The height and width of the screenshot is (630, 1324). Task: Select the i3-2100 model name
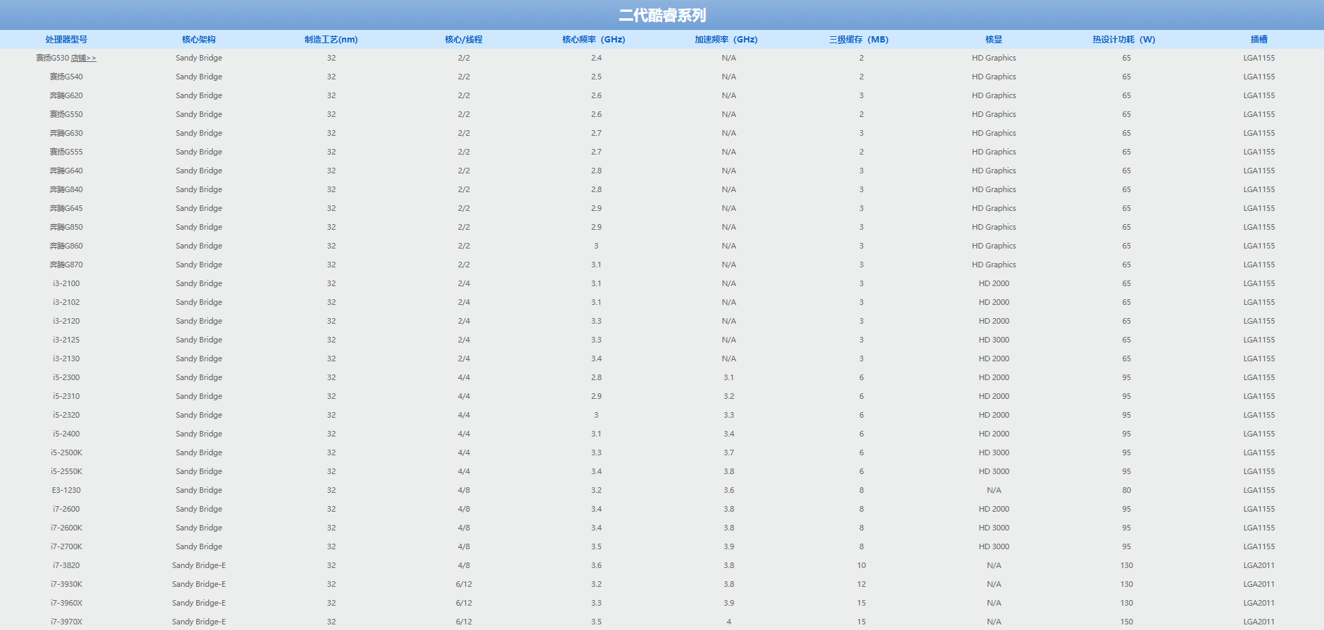point(66,283)
